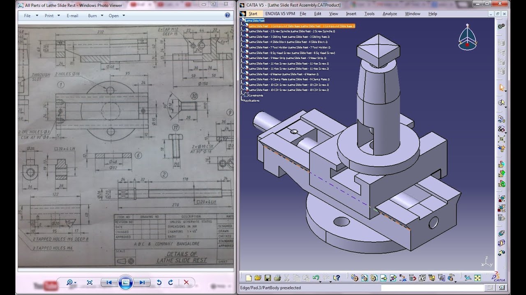Select the Applications tree node
Image resolution: width=526 pixels, height=295 pixels.
coord(251,100)
